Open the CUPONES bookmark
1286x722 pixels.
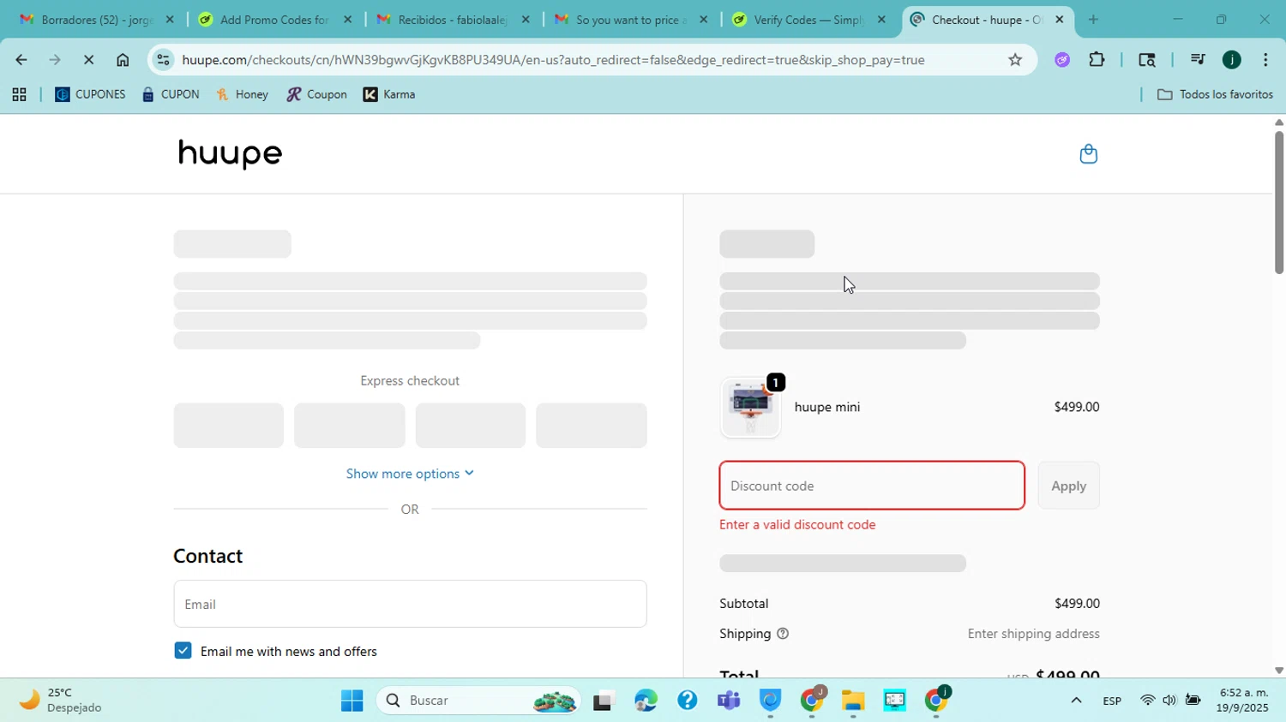coord(90,95)
